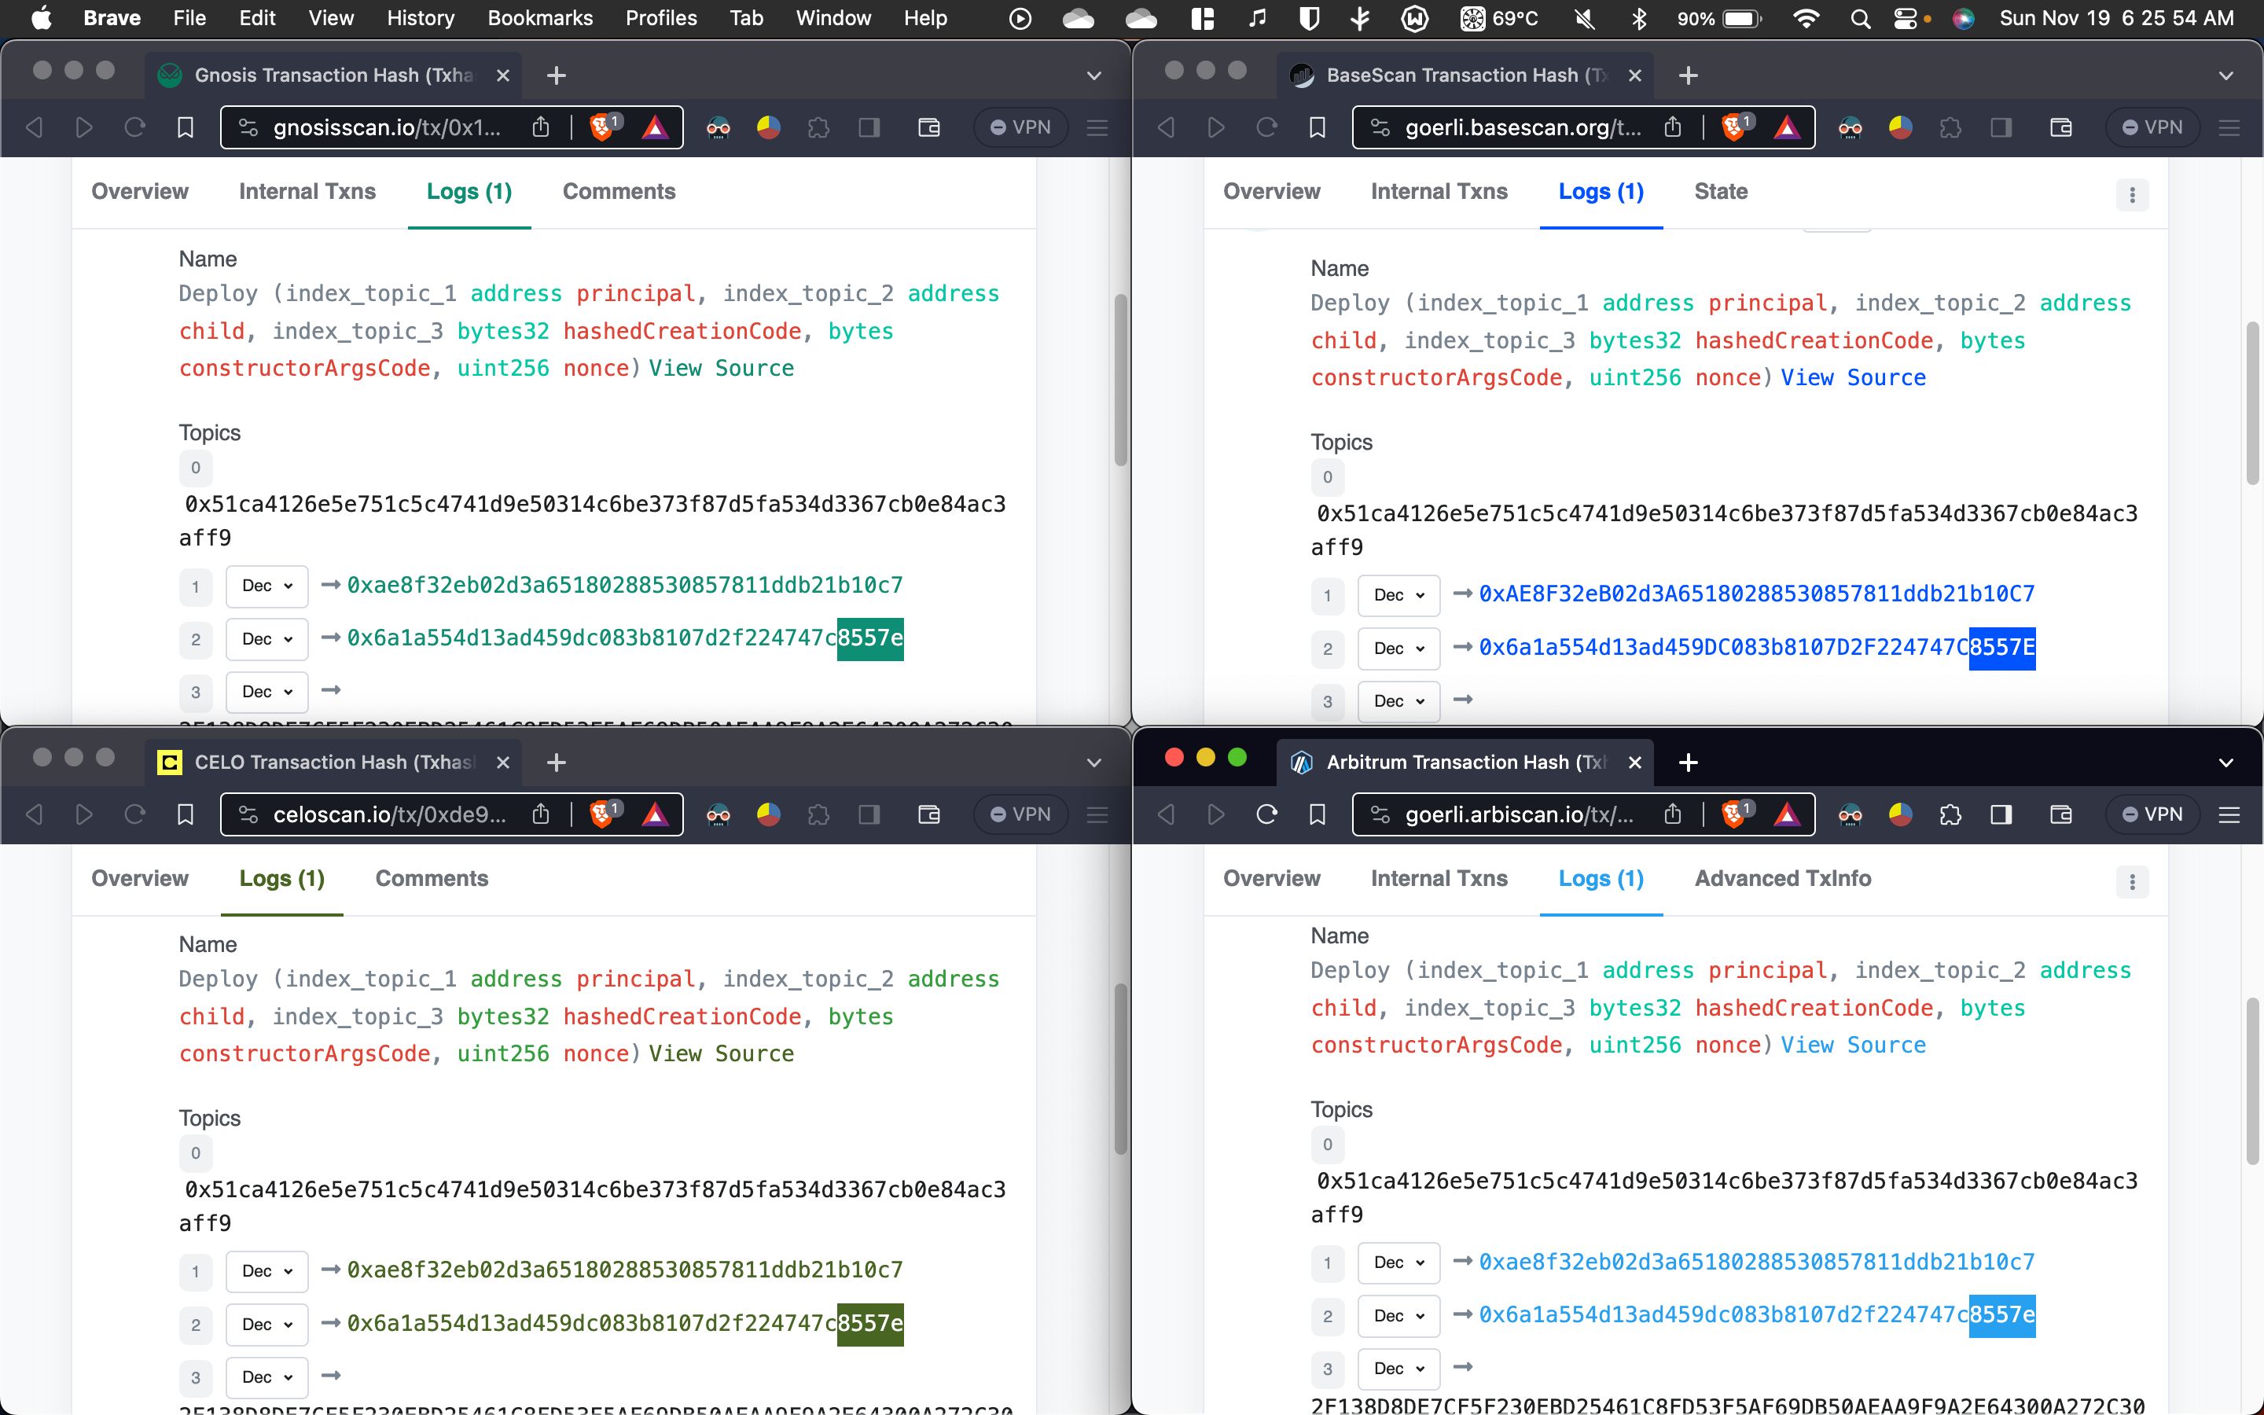Screen dimensions: 2264x1415
Task: Click the site settings icon in celoscan address bar
Action: coord(248,814)
